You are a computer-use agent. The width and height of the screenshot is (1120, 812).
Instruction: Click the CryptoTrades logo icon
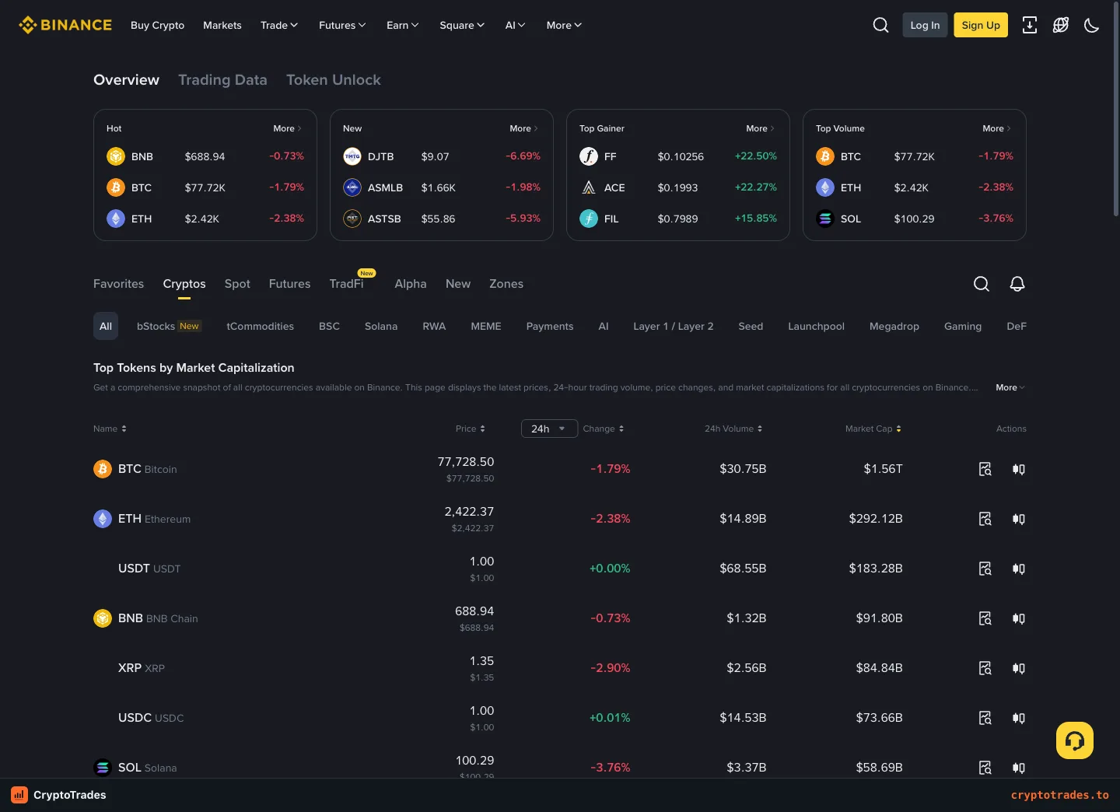coord(19,795)
